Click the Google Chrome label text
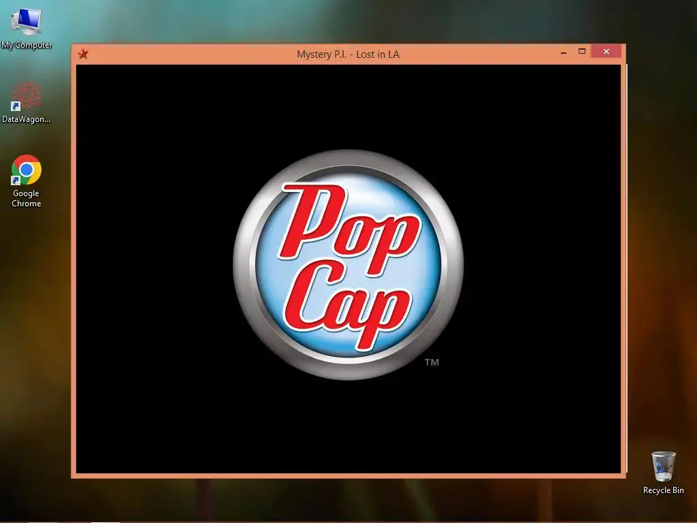This screenshot has height=523, width=697. tap(27, 198)
